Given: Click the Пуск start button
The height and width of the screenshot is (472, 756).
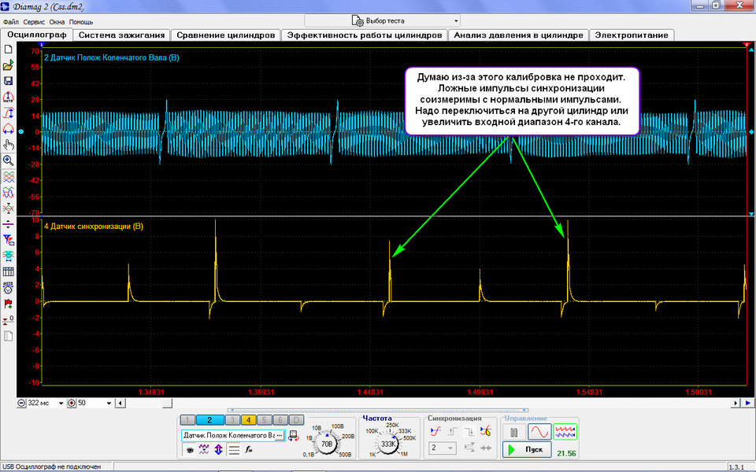Looking at the screenshot, I should (527, 449).
